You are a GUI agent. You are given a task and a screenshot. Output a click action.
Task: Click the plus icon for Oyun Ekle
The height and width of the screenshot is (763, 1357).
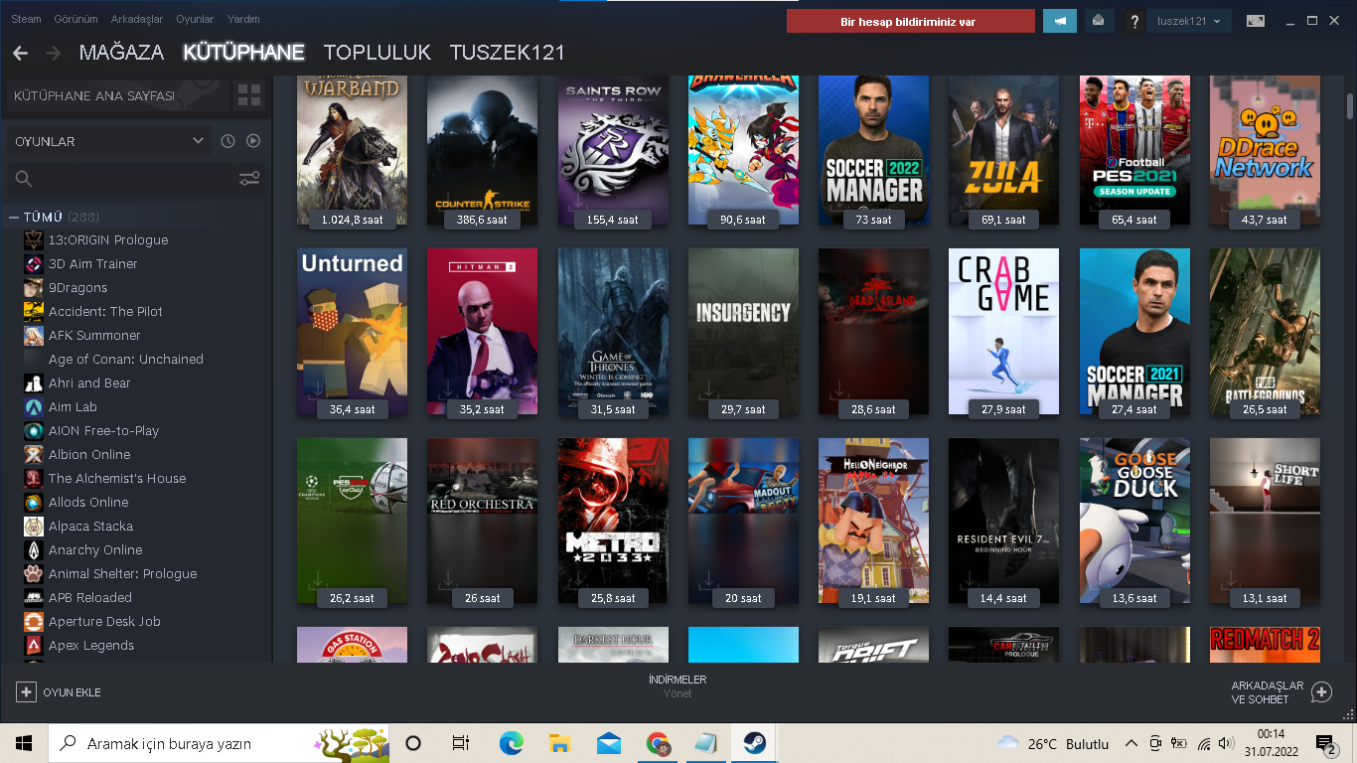[26, 692]
